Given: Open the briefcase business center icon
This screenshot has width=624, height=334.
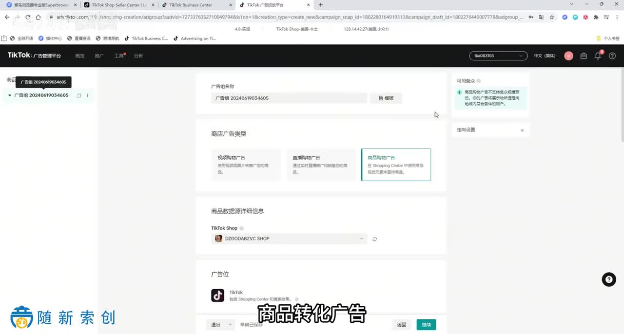Looking at the screenshot, I should 584,56.
